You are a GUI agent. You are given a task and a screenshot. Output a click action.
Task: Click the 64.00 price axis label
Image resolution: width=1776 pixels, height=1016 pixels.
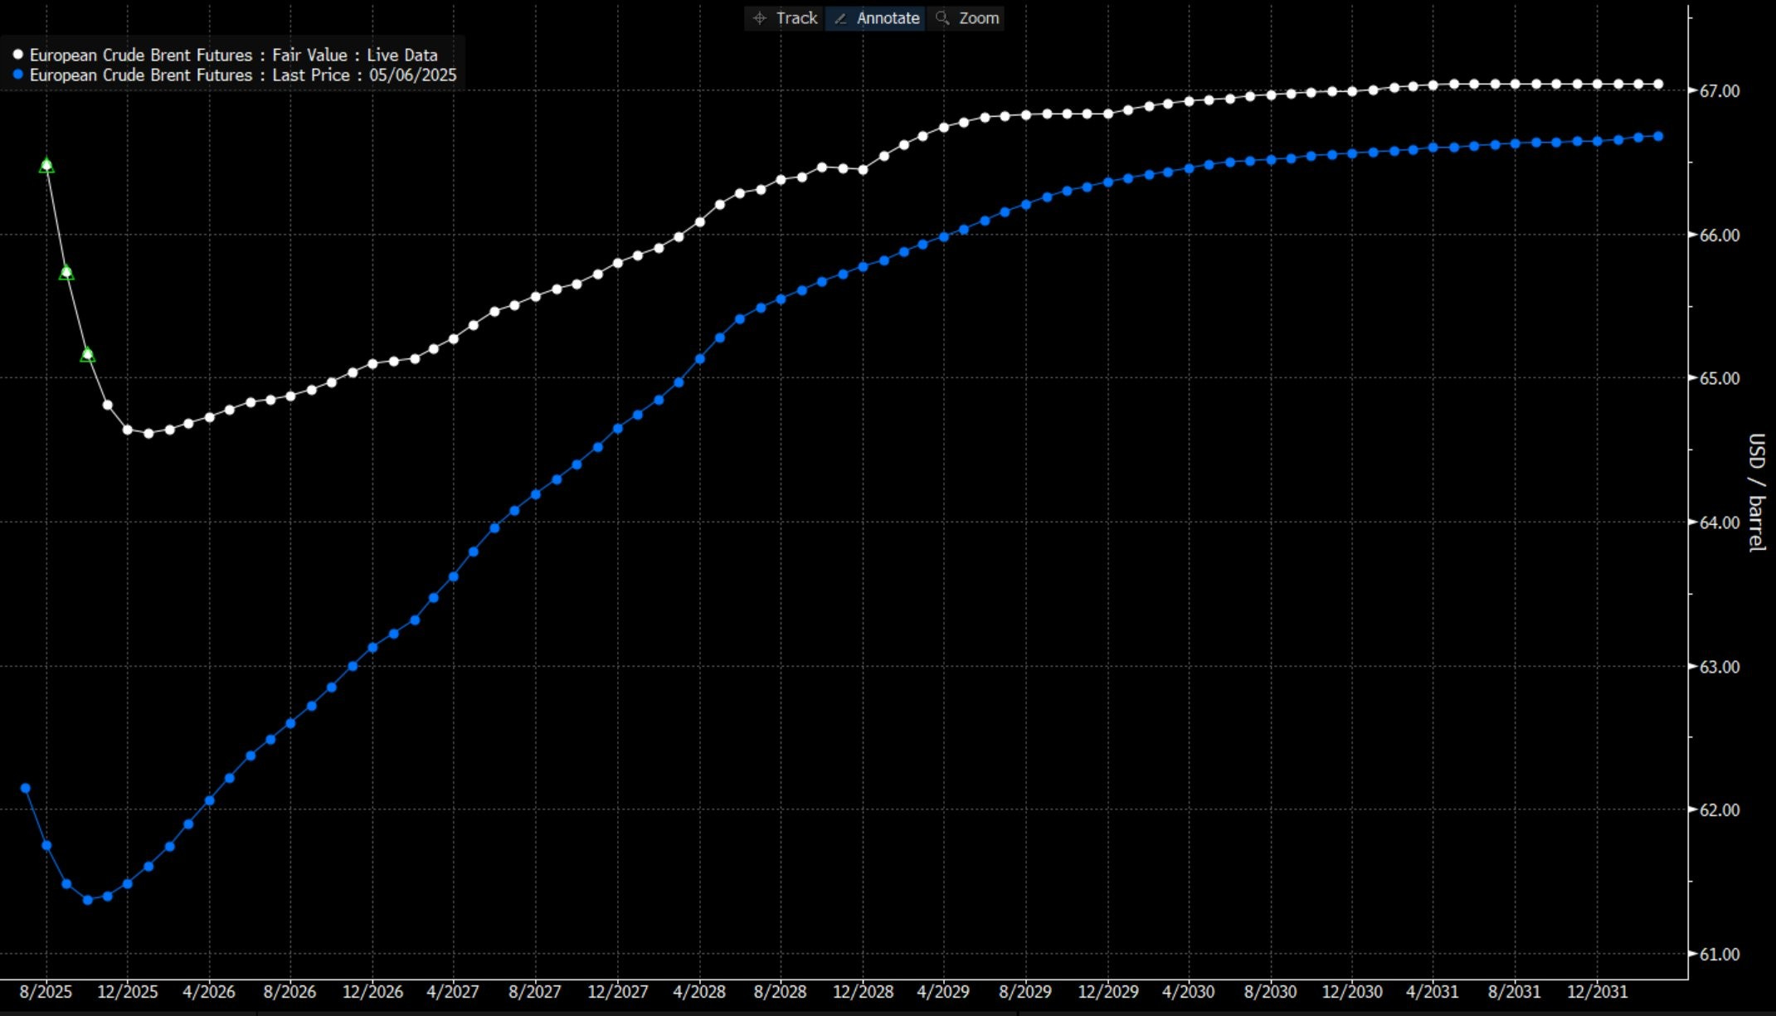point(1719,523)
